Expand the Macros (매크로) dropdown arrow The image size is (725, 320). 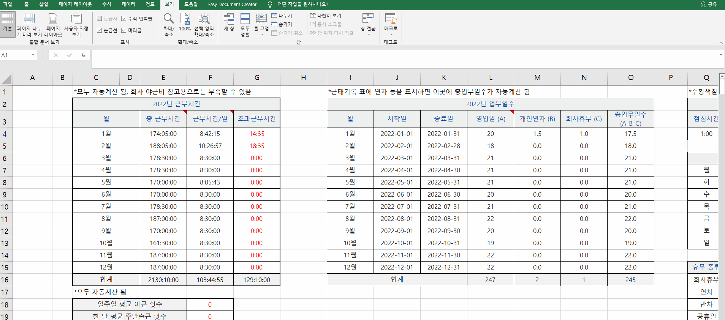pos(391,35)
